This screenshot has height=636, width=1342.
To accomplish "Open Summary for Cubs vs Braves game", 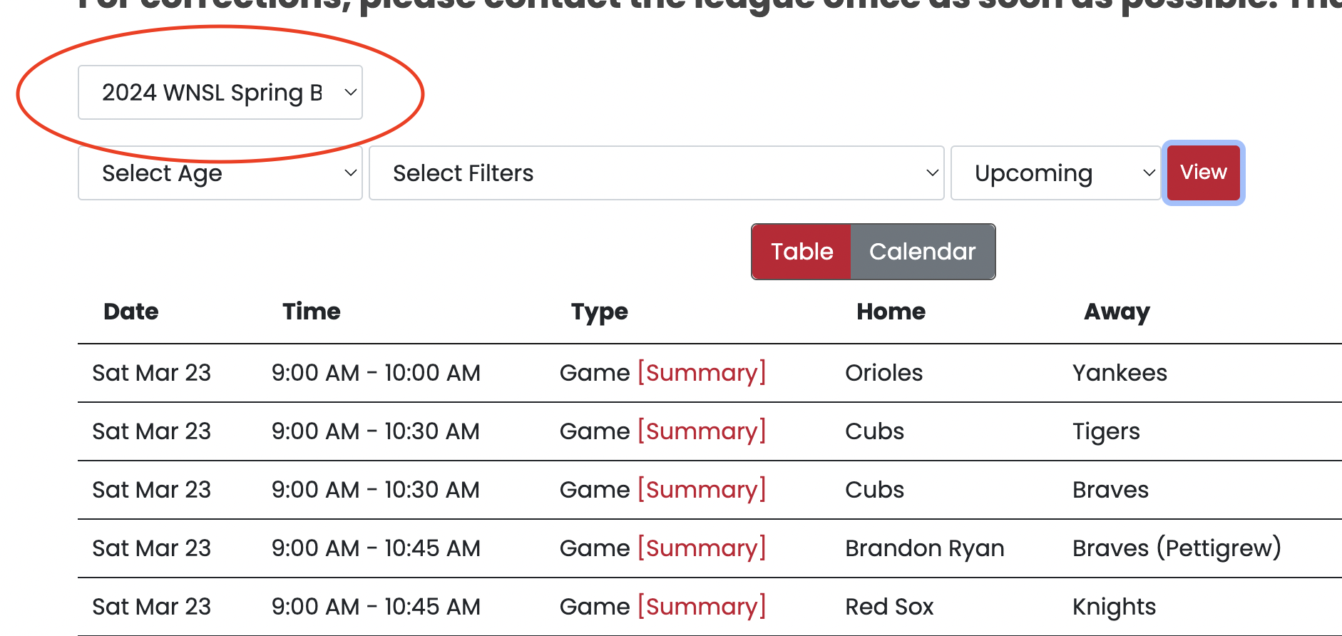I will pyautogui.click(x=702, y=490).
